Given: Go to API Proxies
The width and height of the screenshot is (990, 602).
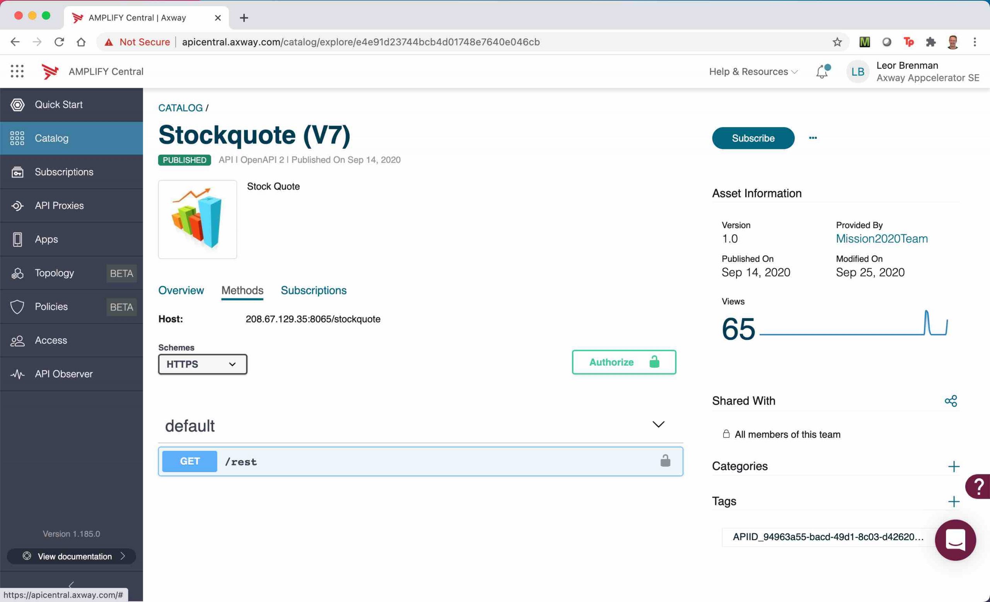Looking at the screenshot, I should [x=72, y=206].
